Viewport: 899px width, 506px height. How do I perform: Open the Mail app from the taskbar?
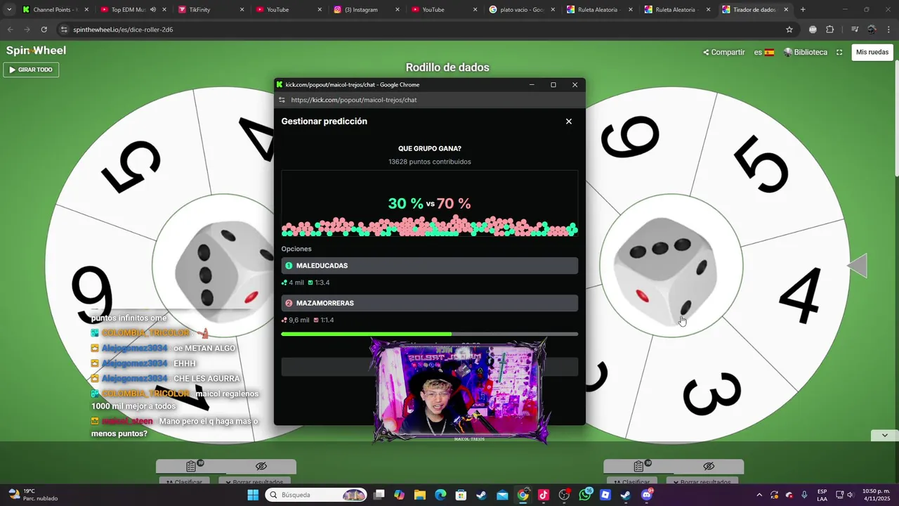(x=502, y=495)
